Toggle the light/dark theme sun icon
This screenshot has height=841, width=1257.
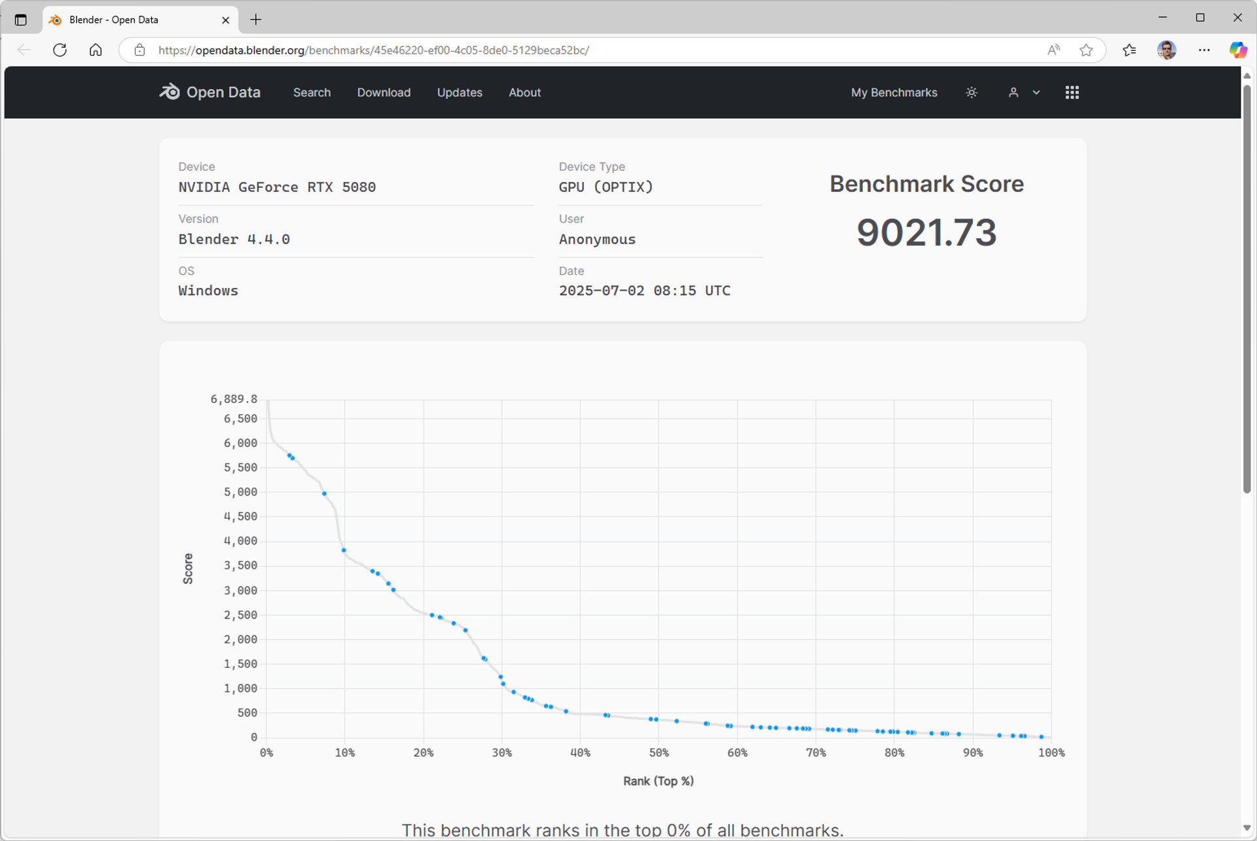coord(972,92)
